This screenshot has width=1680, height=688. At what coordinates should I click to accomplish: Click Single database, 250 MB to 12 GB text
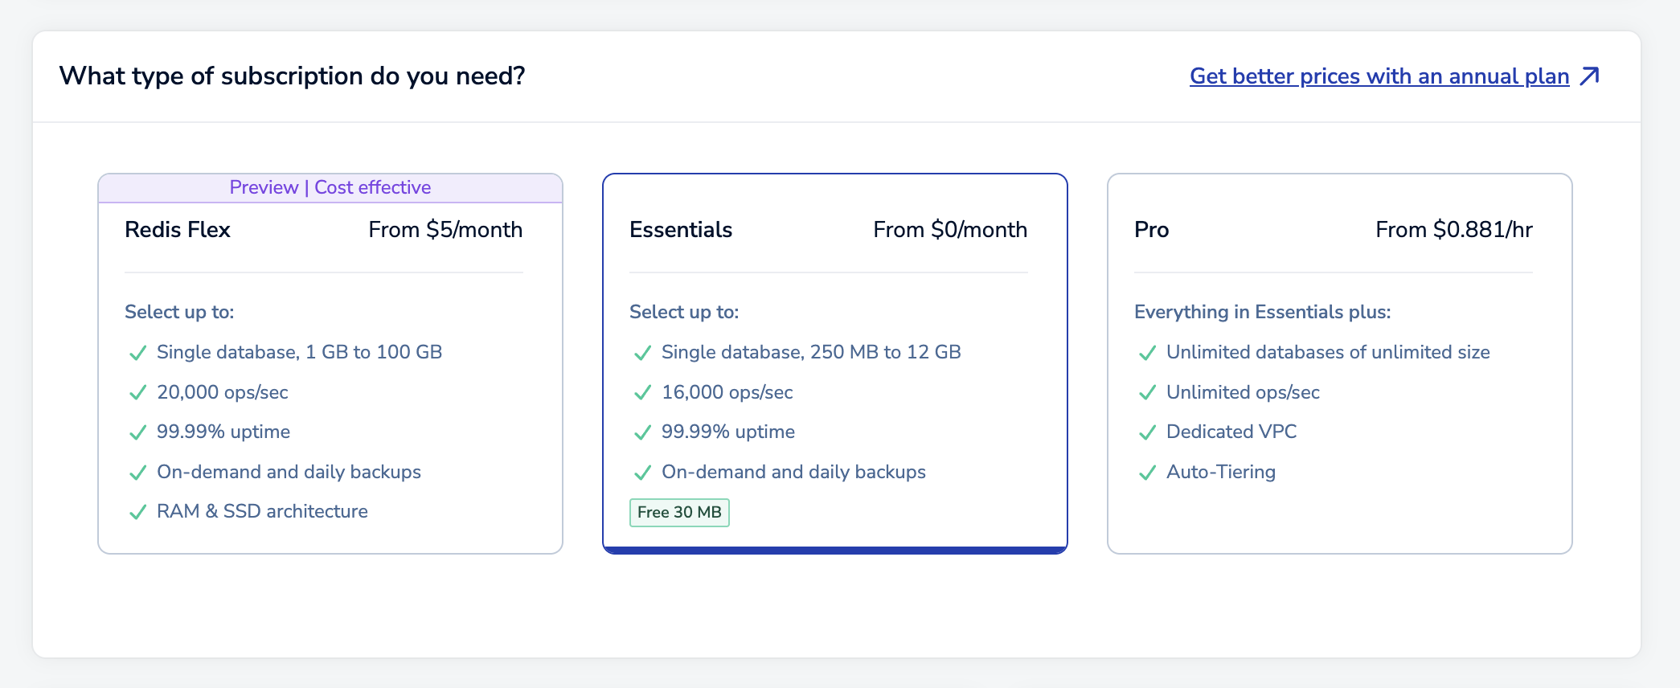point(811,352)
